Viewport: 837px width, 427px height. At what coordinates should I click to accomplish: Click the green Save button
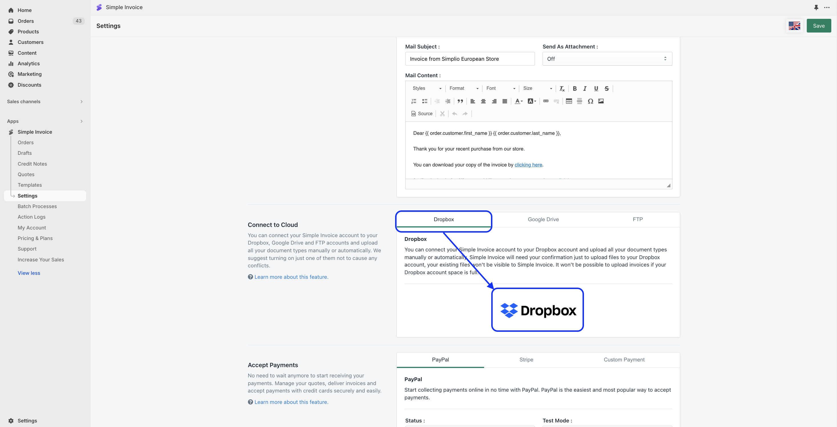tap(818, 26)
